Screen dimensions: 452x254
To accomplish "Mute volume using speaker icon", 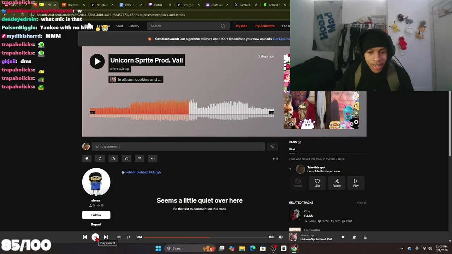I will tap(281, 237).
